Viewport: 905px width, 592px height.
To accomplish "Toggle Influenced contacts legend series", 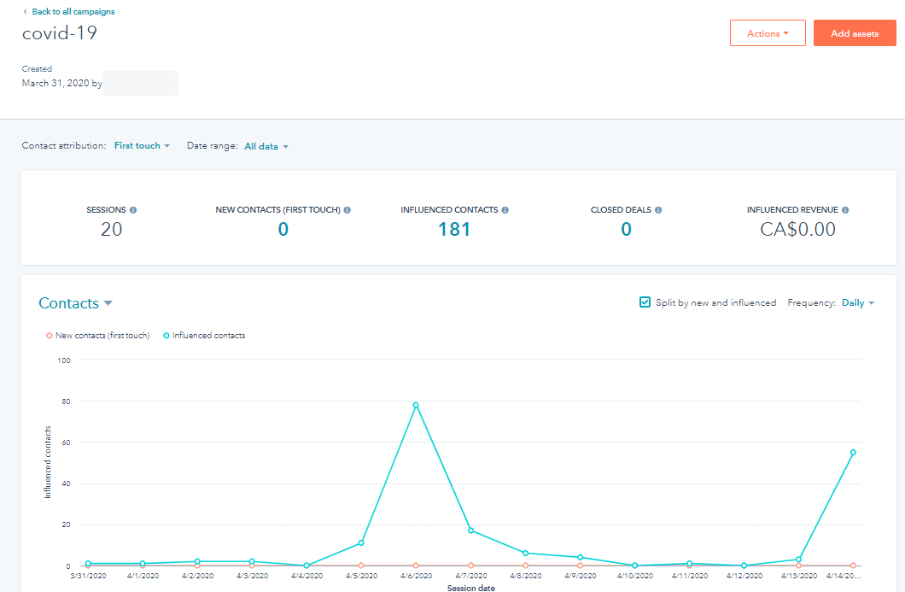I will (204, 336).
